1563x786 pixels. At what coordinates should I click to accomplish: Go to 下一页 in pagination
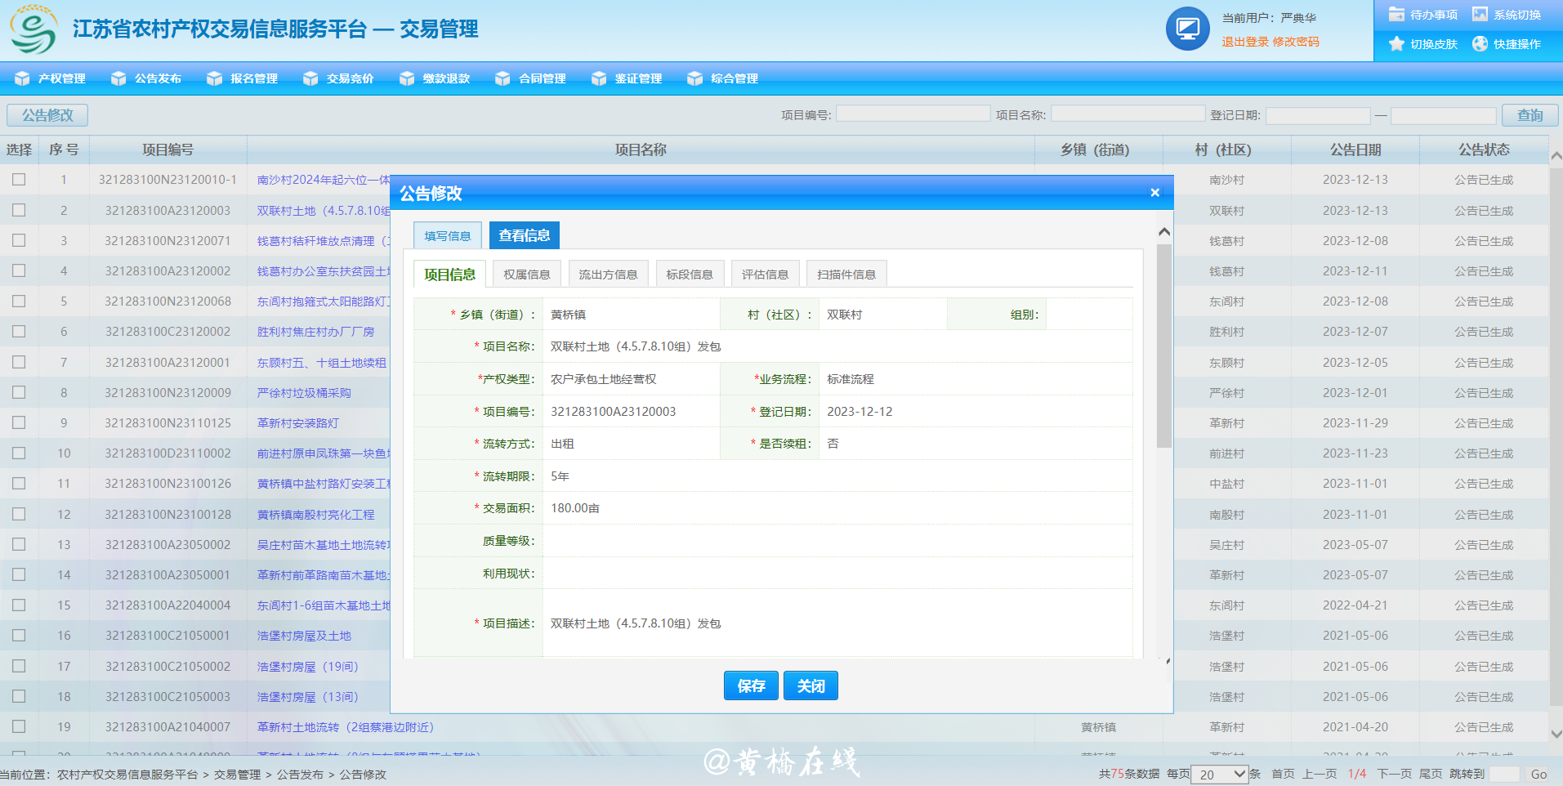click(1395, 774)
